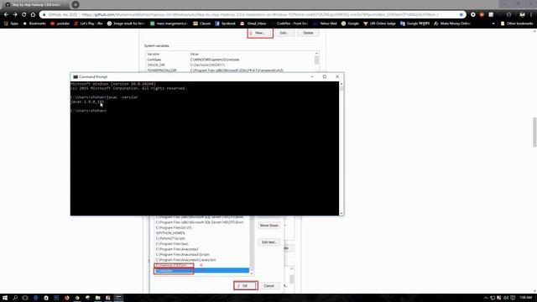Open the Yahoo Mail bookmark
The width and height of the screenshot is (537, 302).
326,23
